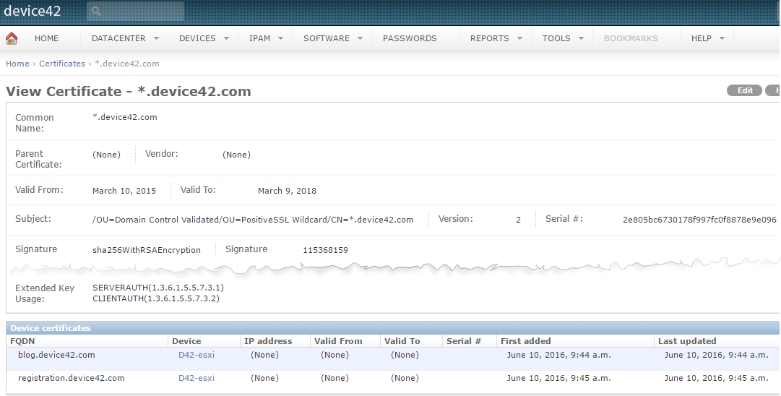Image resolution: width=781 pixels, height=396 pixels.
Task: Click the Device column header
Action: point(186,341)
